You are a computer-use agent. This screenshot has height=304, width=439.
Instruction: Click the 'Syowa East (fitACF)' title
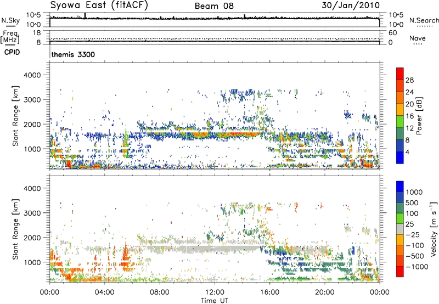tap(99, 5)
